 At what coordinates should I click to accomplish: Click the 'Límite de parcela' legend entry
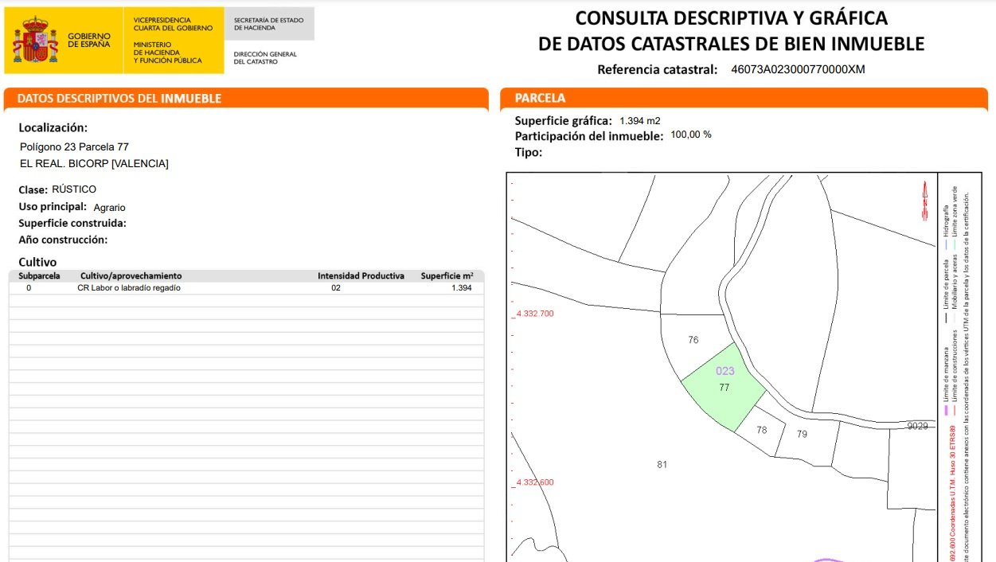947,286
